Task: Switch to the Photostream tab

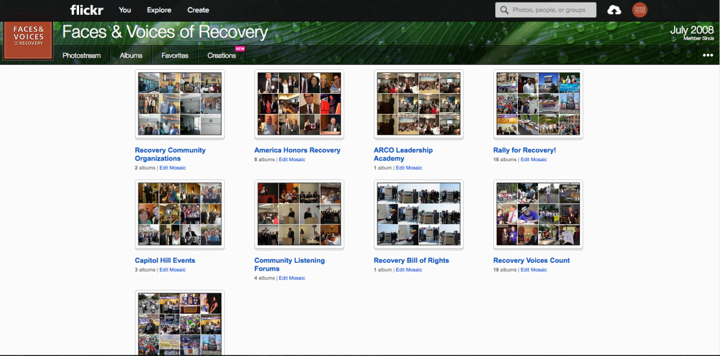Action: 81,55
